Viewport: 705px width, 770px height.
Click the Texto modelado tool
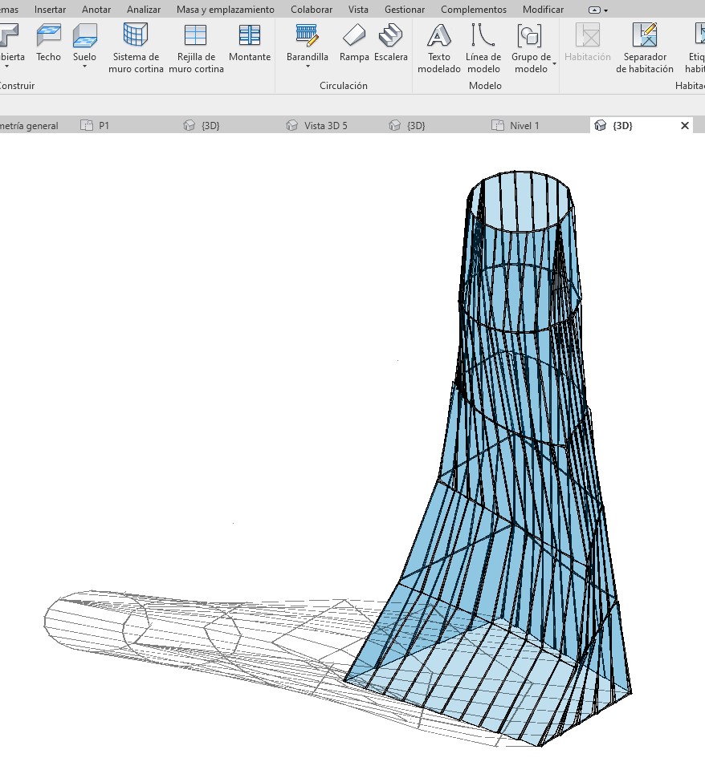pos(439,47)
